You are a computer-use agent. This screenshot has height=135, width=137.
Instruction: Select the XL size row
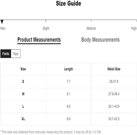tap(68, 119)
